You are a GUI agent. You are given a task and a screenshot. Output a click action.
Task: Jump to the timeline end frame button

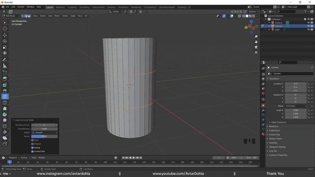[x=141, y=158]
